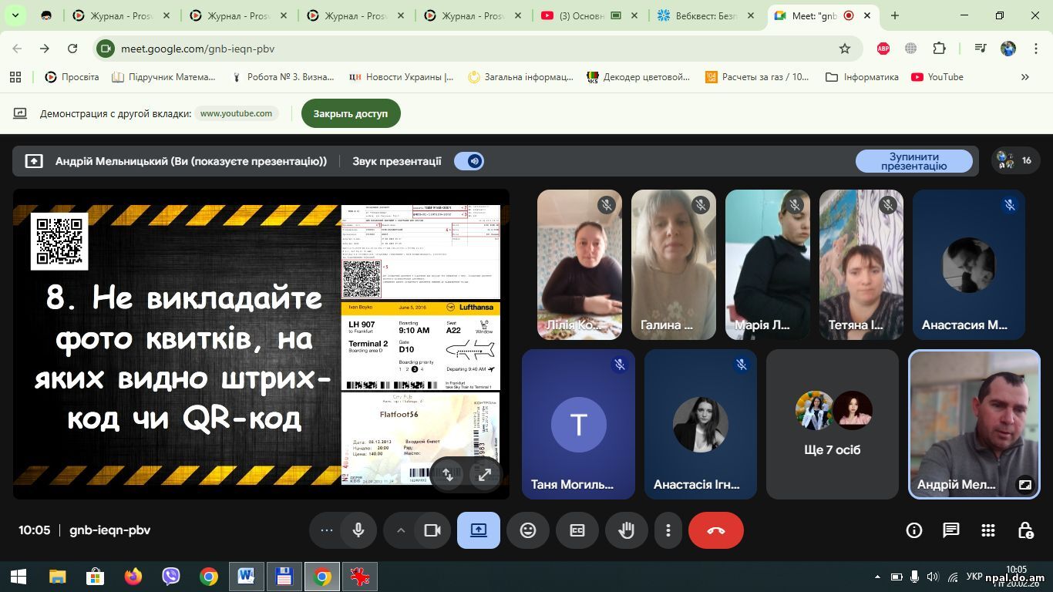Open host controls lock icon
Screen dimensions: 1053x592
click(x=1025, y=530)
